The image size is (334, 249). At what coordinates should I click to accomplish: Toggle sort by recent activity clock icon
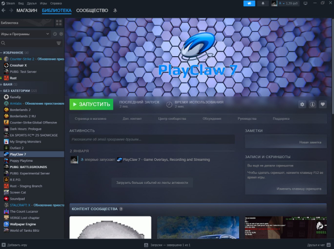(55, 34)
